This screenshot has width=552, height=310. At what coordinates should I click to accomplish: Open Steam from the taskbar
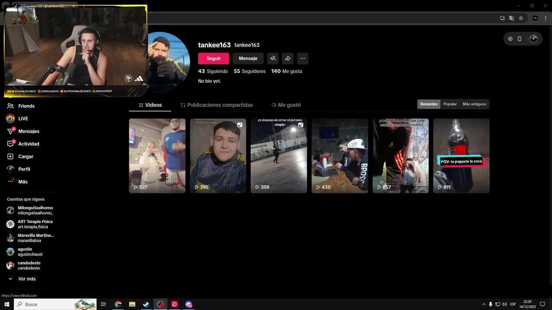[146, 304]
